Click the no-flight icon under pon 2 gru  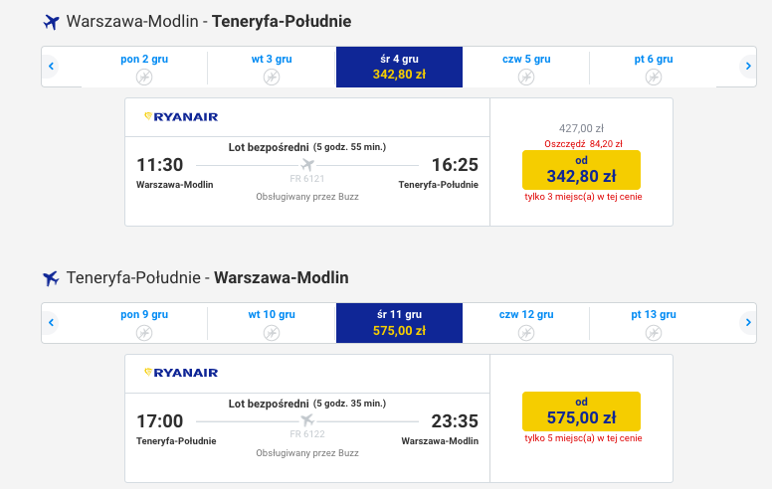[144, 78]
